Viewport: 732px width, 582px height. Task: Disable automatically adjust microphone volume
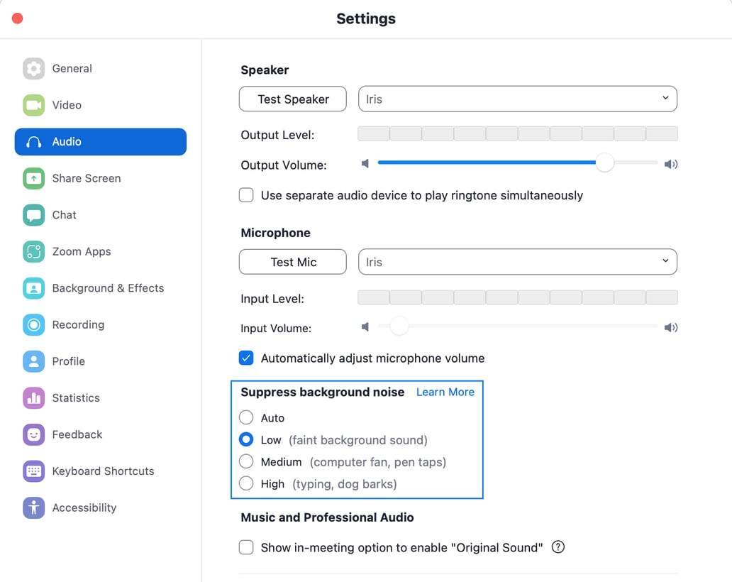tap(246, 358)
